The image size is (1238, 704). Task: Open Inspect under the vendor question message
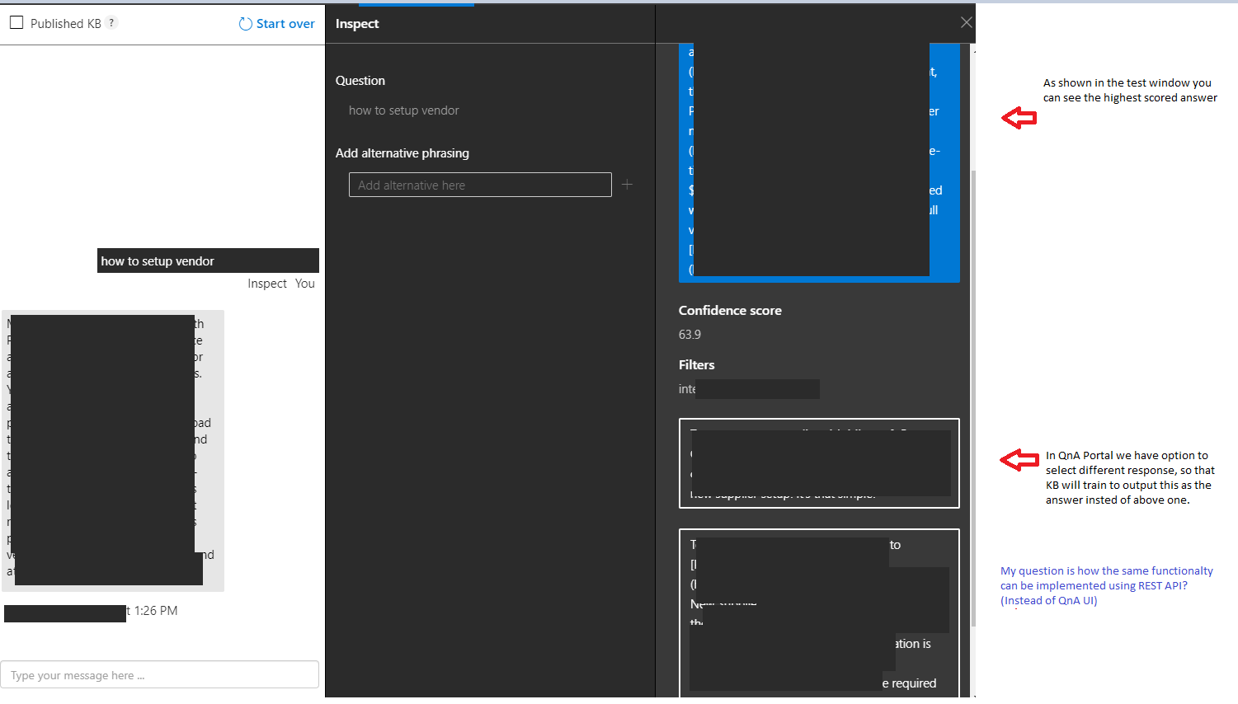tap(266, 283)
